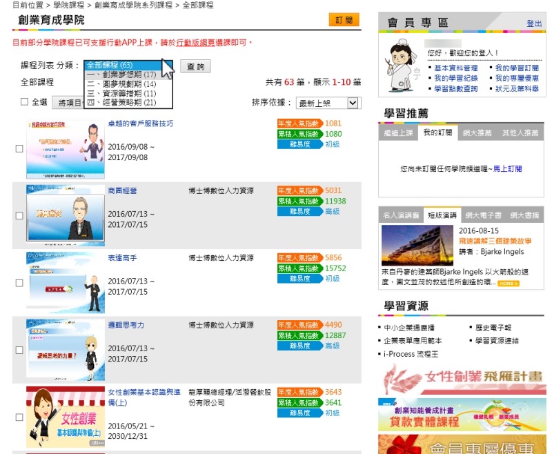The image size is (552, 454).
Task: Open 歷史電子報 resource link
Action: 493,328
